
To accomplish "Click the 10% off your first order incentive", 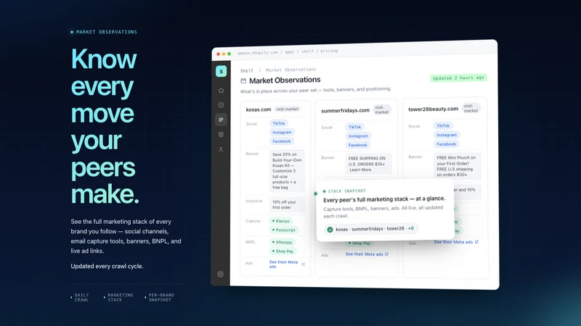I will point(287,205).
